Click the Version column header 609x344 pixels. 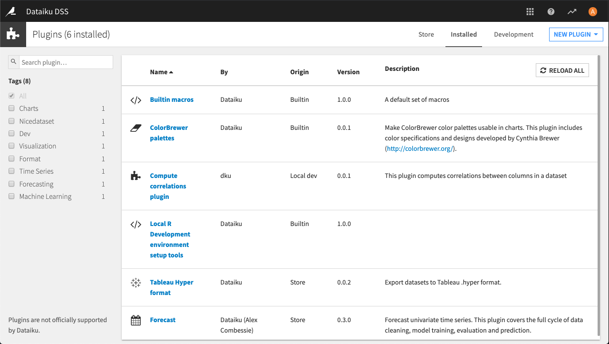(x=348, y=72)
